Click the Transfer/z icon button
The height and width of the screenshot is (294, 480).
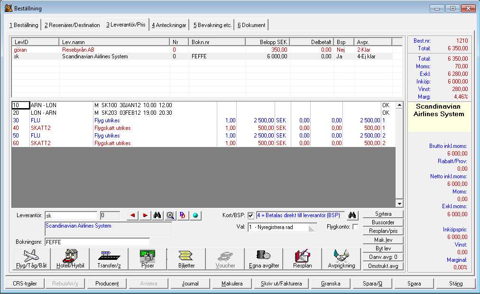point(109,259)
